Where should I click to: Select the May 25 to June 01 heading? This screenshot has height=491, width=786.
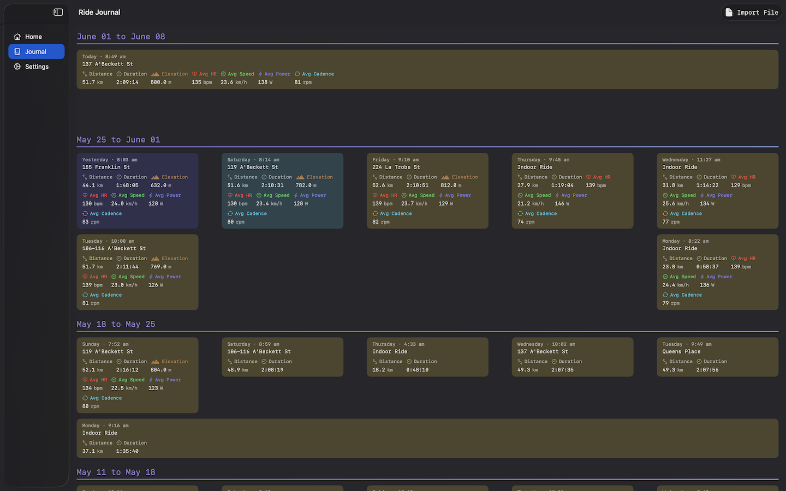[x=118, y=140]
